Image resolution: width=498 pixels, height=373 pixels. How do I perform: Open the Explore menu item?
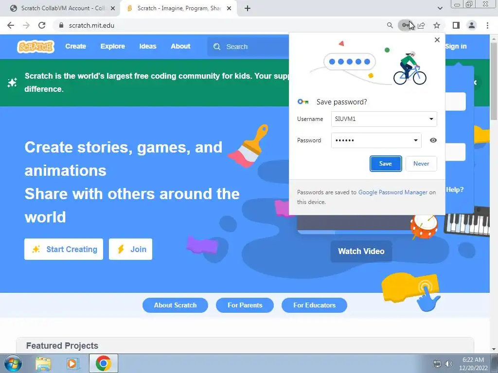(x=113, y=46)
